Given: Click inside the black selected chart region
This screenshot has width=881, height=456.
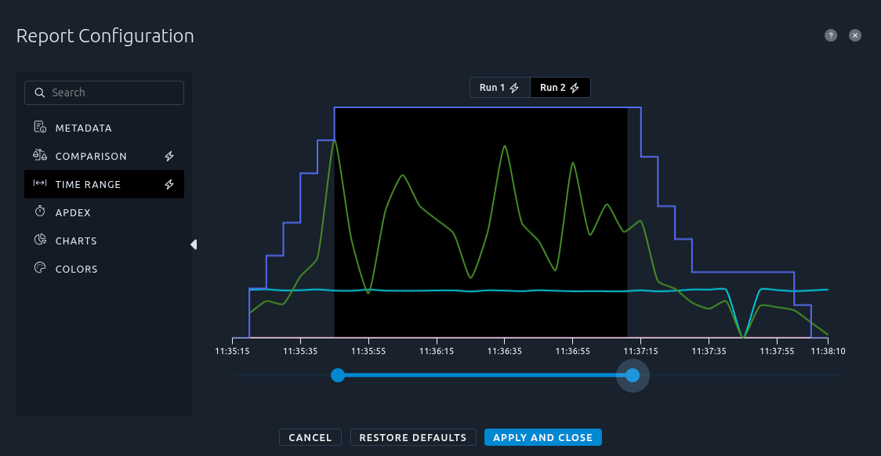Looking at the screenshot, I should [x=481, y=223].
